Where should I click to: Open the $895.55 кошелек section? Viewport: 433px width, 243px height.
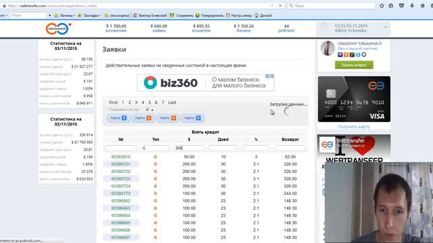coord(202,28)
